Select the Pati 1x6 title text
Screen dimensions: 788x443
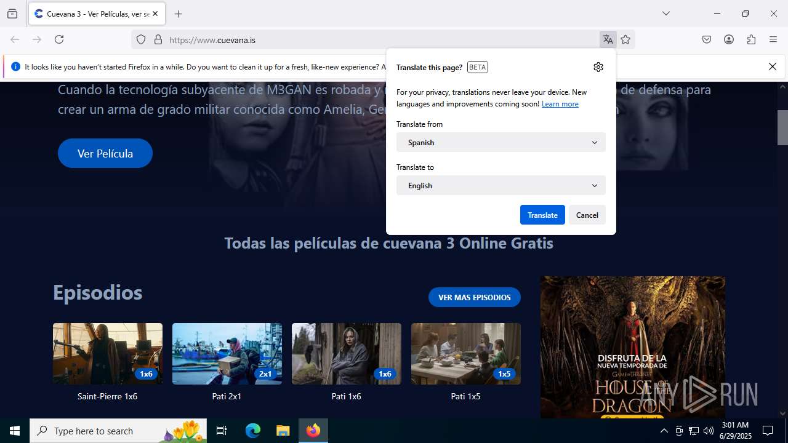(347, 396)
